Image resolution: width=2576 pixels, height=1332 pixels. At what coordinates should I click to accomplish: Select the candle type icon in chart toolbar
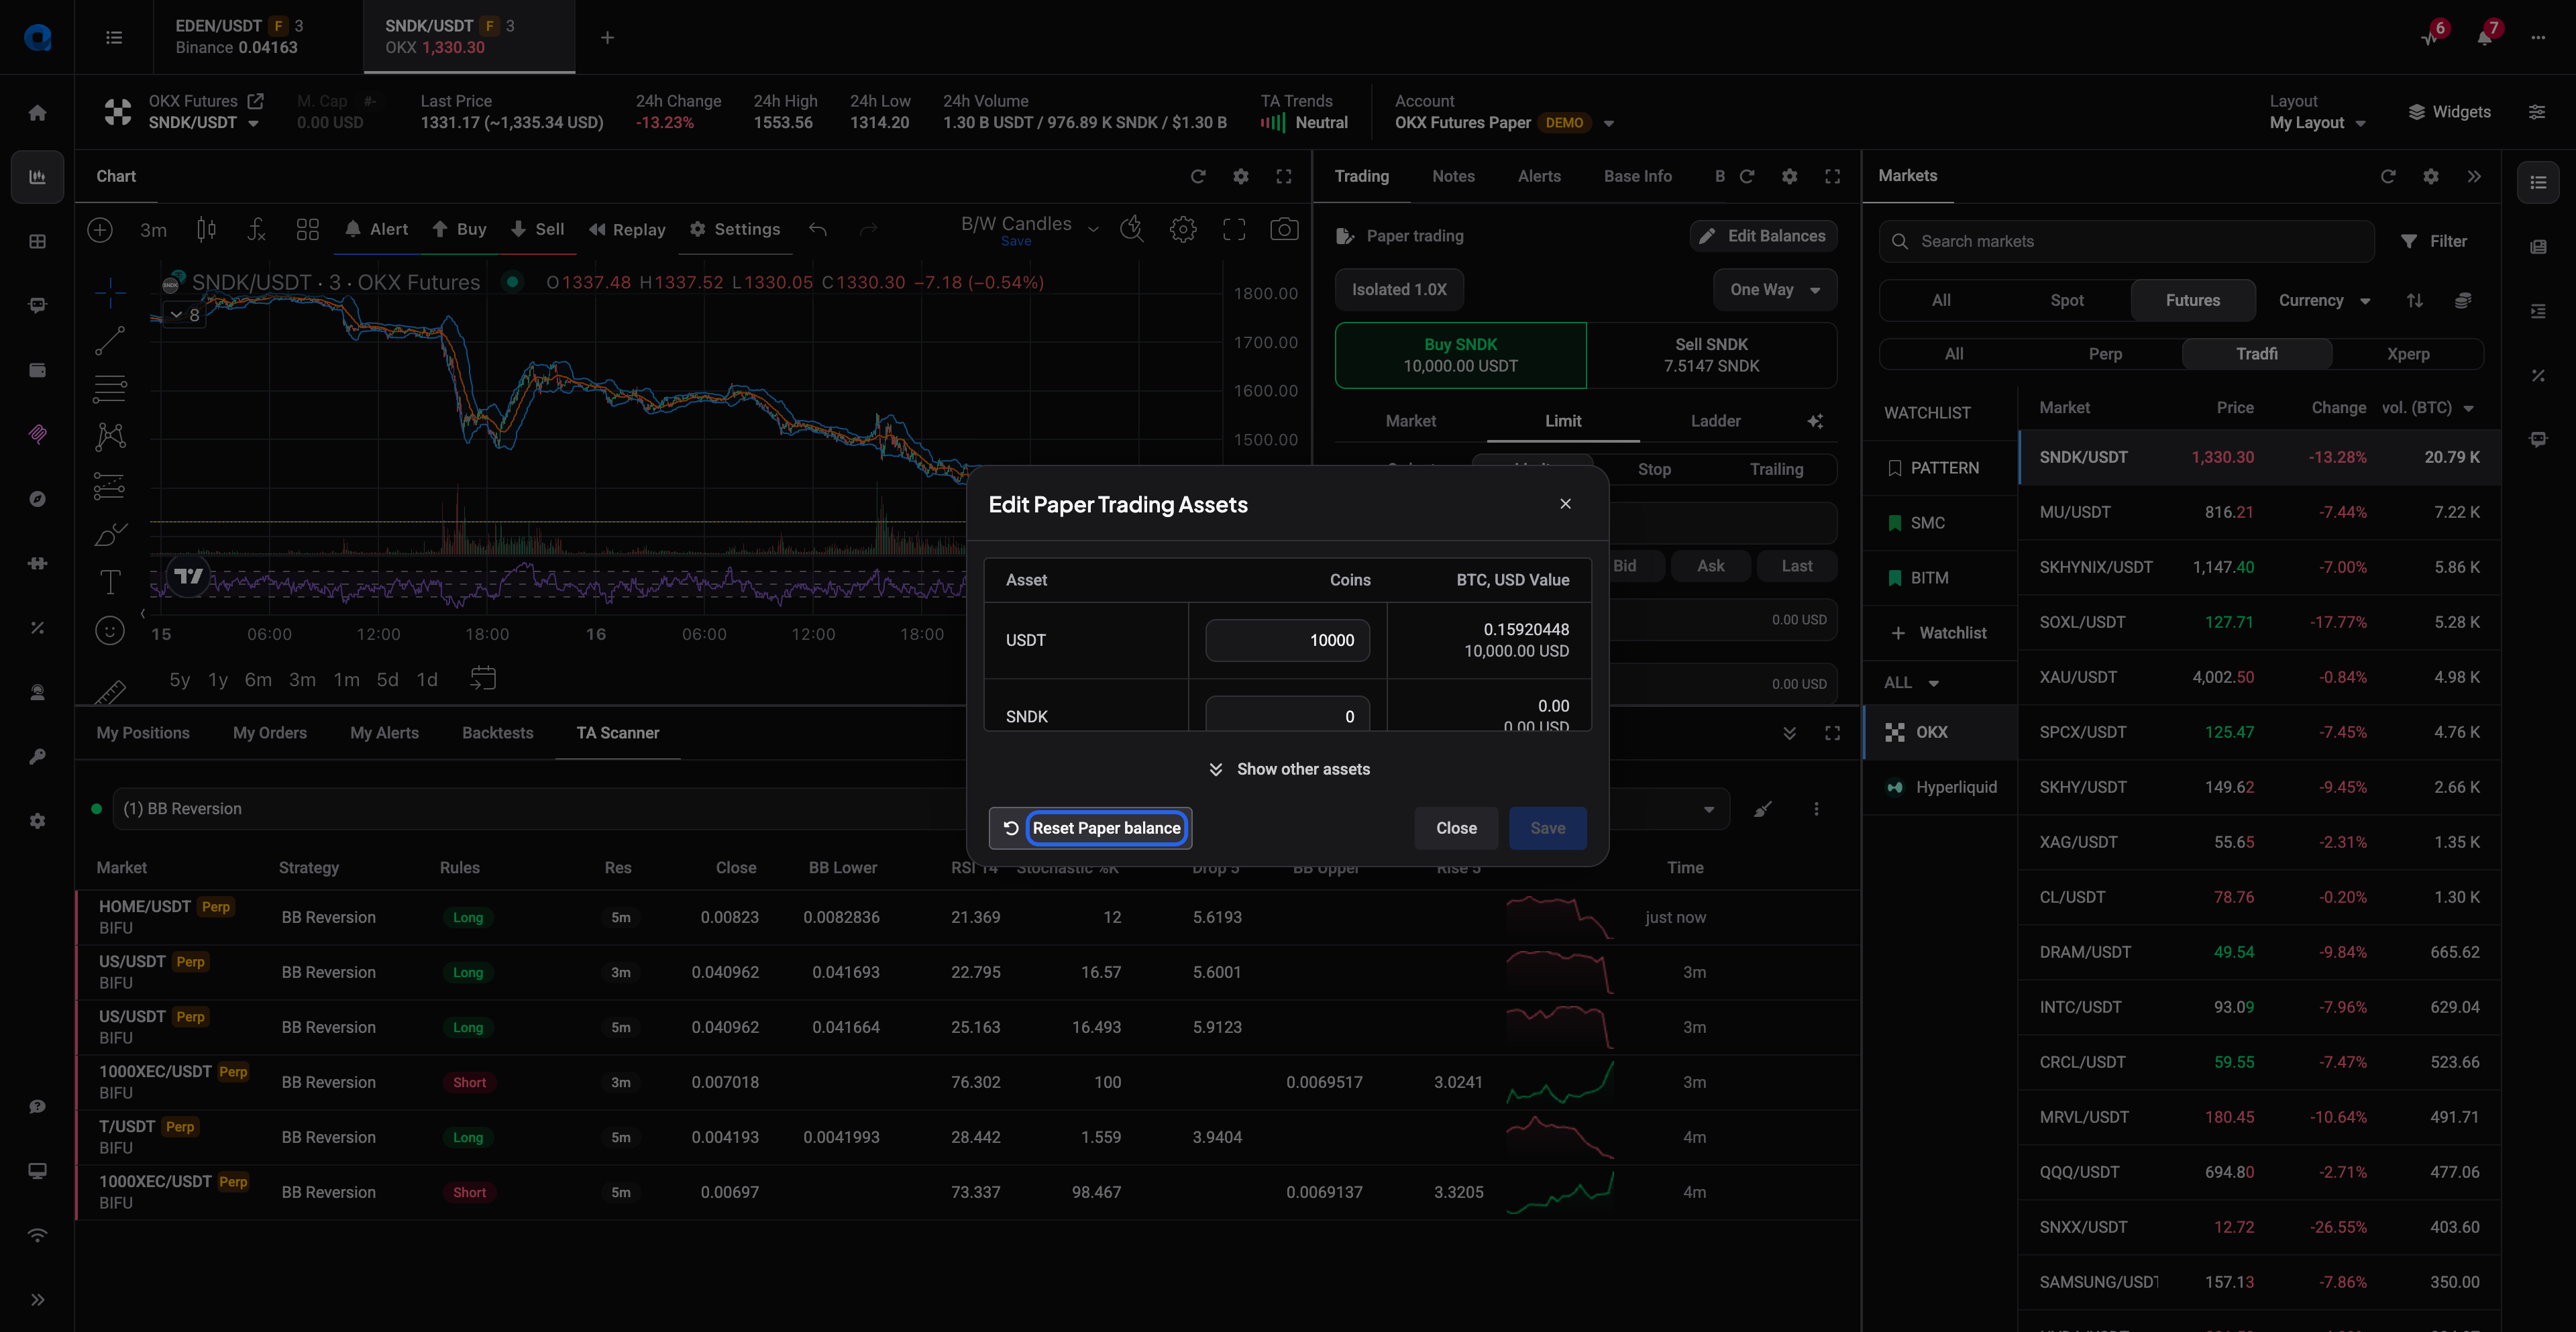pyautogui.click(x=206, y=229)
